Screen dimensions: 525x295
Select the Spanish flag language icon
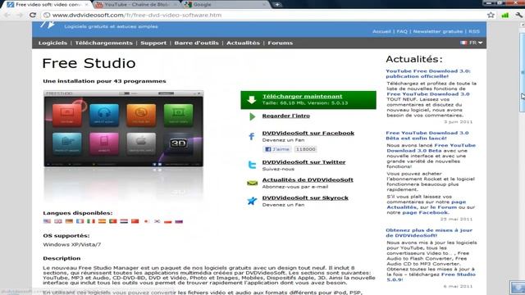point(102,221)
